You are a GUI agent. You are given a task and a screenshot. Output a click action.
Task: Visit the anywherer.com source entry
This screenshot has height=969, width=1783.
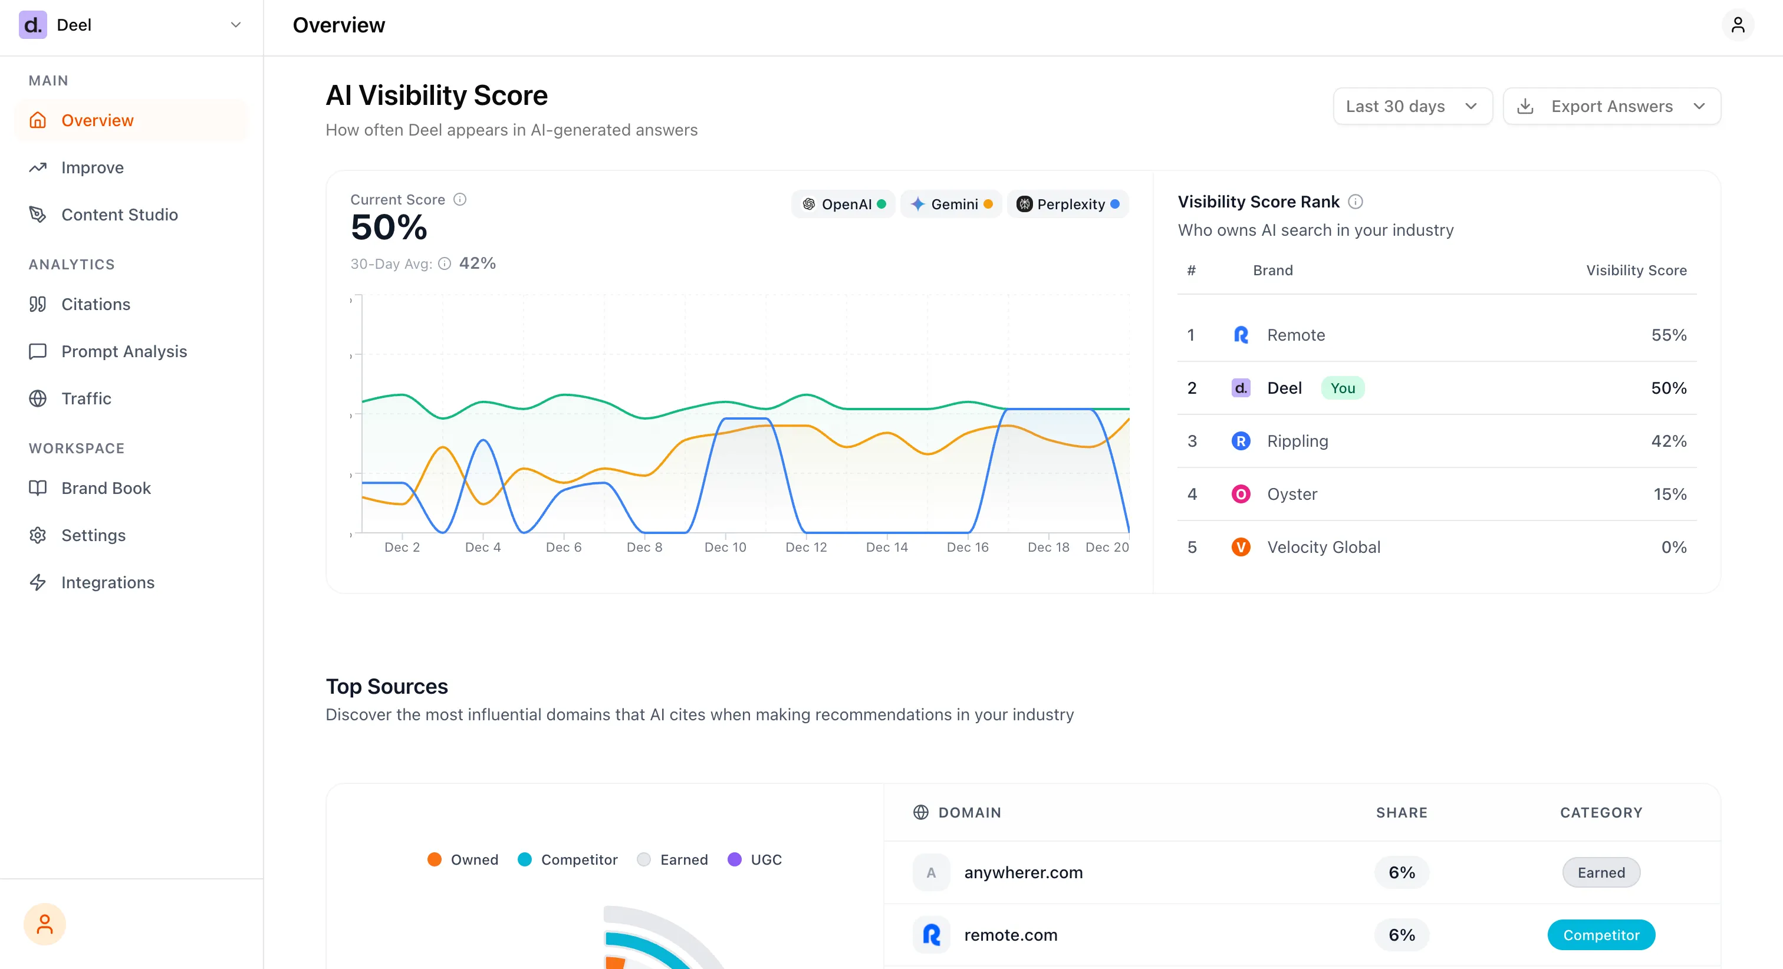(1024, 872)
